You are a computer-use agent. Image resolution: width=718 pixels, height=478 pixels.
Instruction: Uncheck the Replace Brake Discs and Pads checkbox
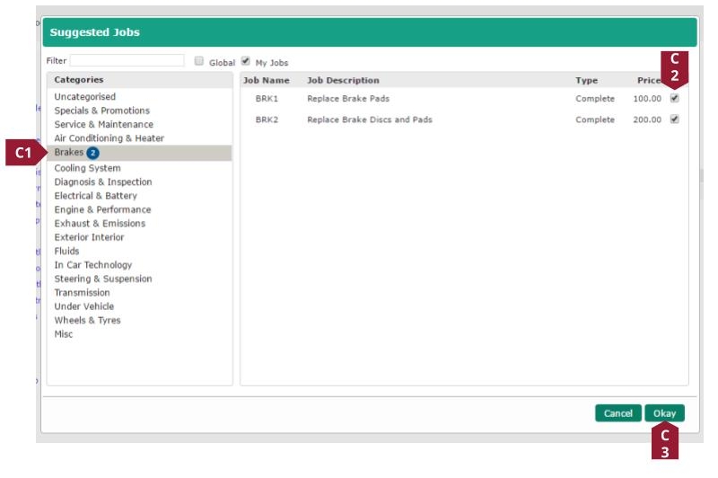pos(674,119)
